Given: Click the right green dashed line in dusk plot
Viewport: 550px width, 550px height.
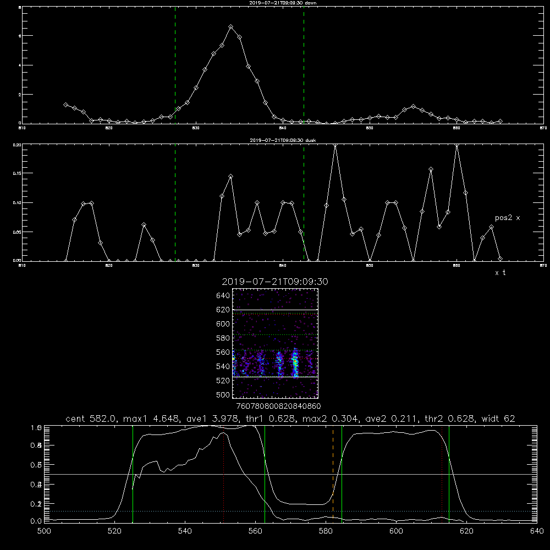Looking at the screenshot, I should [304, 202].
